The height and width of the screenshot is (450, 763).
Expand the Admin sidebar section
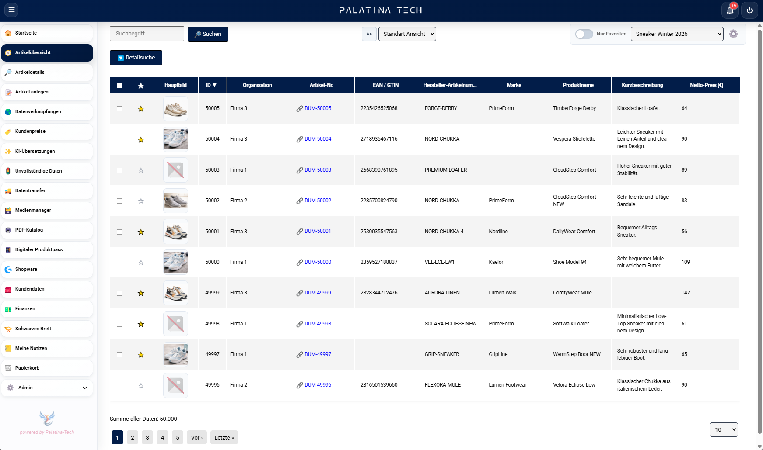[47, 388]
